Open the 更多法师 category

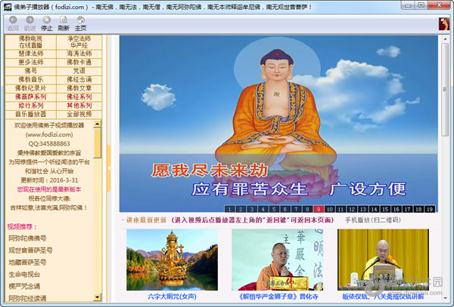coord(31,63)
